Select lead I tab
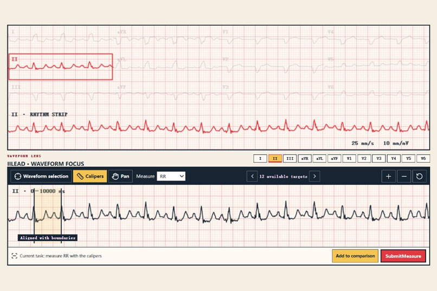This screenshot has height=291, width=437. coord(260,158)
